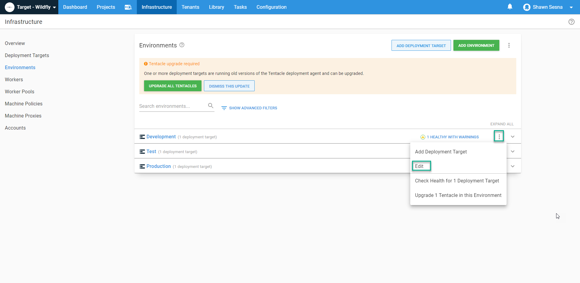Expand the Production environment chevron
Screen dimensions: 580x283
click(513, 166)
